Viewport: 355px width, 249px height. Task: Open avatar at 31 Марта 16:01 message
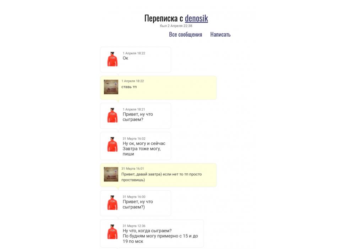pyautogui.click(x=111, y=174)
